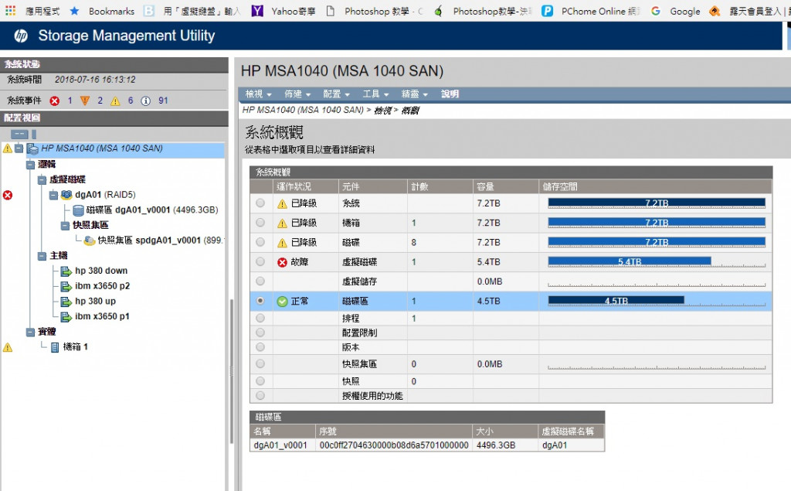791x491 pixels.
Task: Click the ibm x3650 p1 host icon
Action: point(66,317)
